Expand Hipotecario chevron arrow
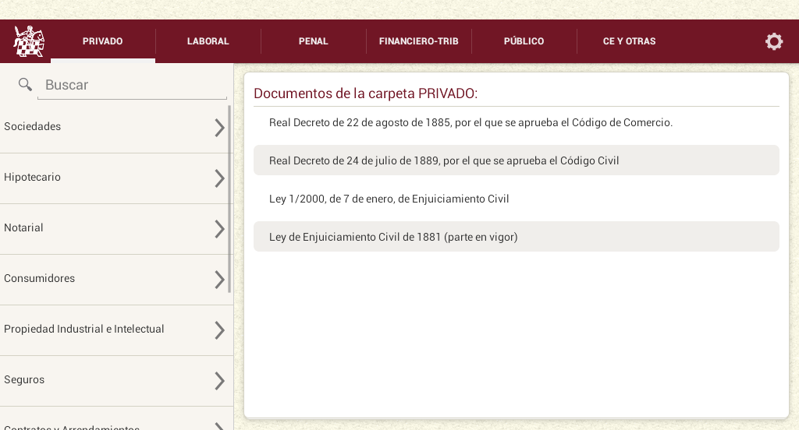The width and height of the screenshot is (799, 430). point(219,178)
